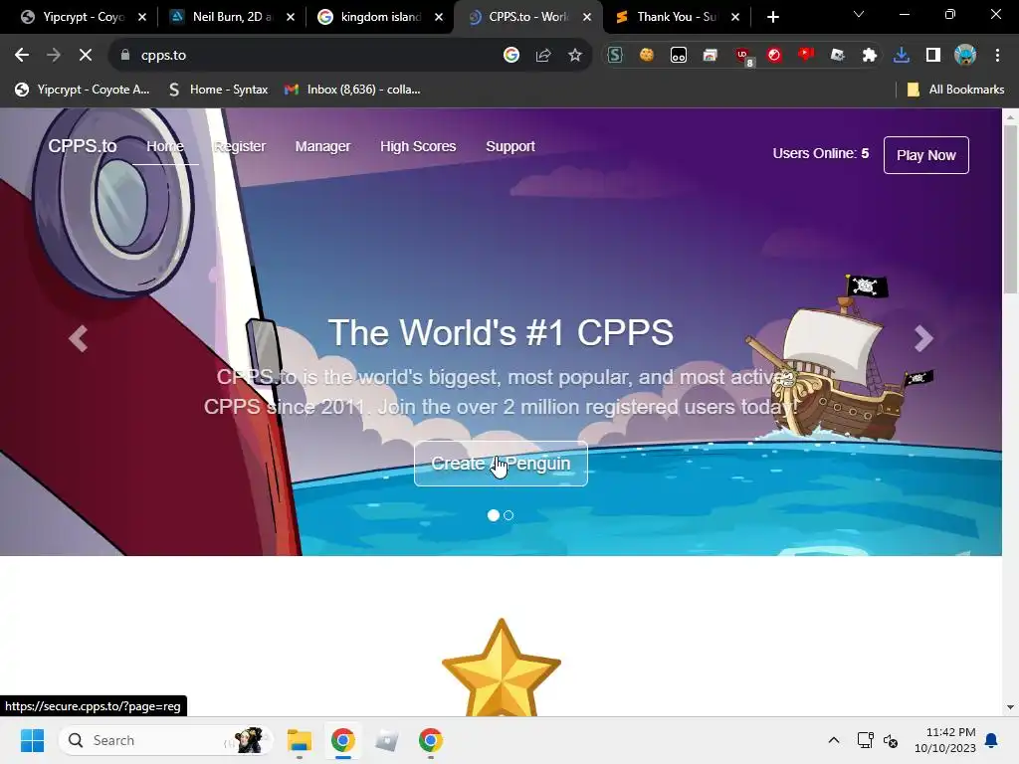
Task: Open the first Chrome taskbar icon
Action: click(343, 740)
